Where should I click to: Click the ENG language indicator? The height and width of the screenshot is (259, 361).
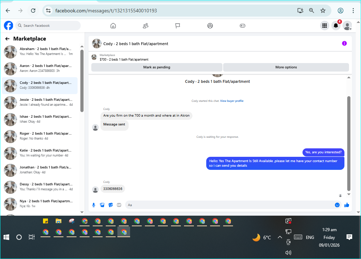click(310, 238)
